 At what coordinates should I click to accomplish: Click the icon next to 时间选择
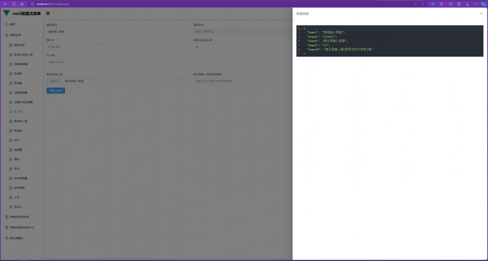click(11, 188)
